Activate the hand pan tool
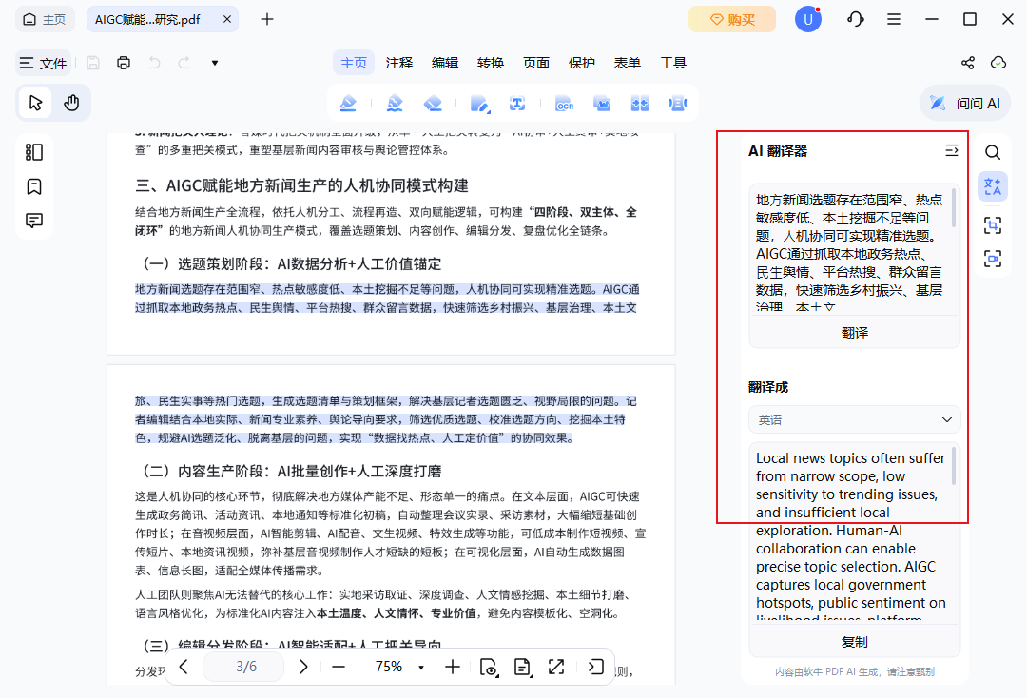Viewport: 1027px width, 698px height. coord(71,103)
